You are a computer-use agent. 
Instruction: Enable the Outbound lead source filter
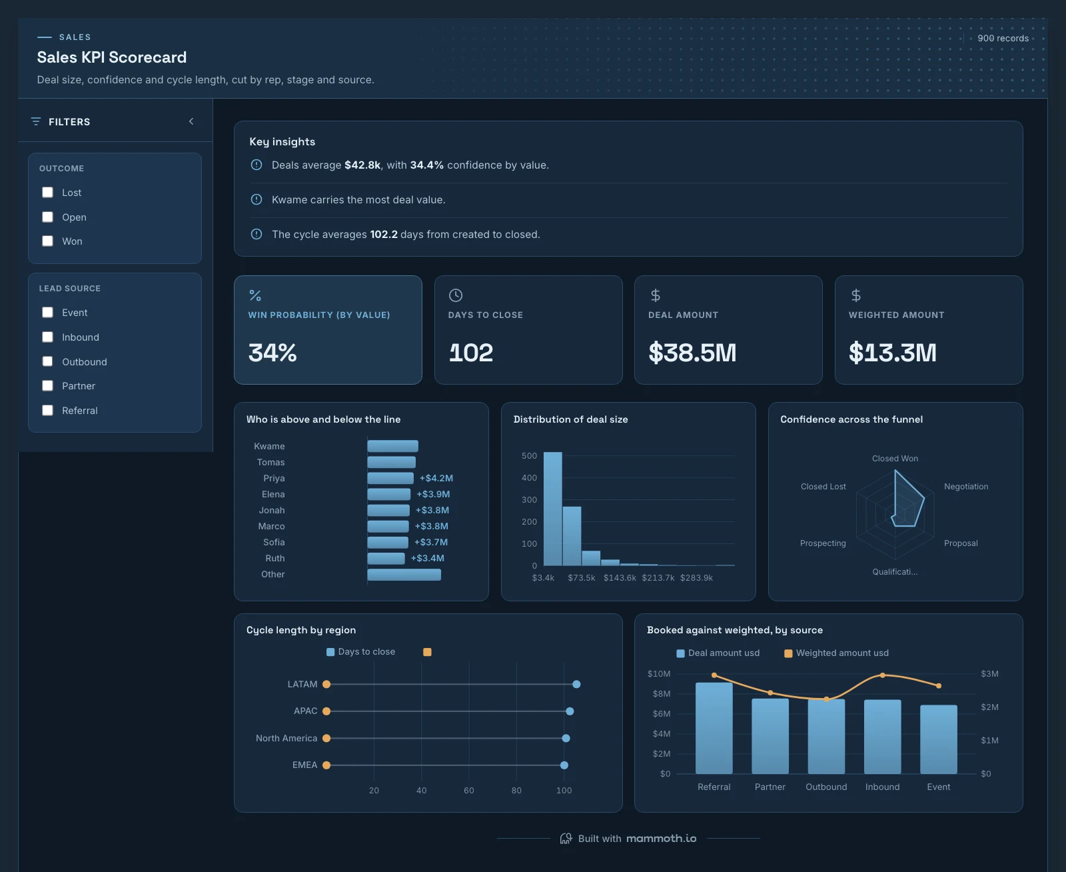48,361
